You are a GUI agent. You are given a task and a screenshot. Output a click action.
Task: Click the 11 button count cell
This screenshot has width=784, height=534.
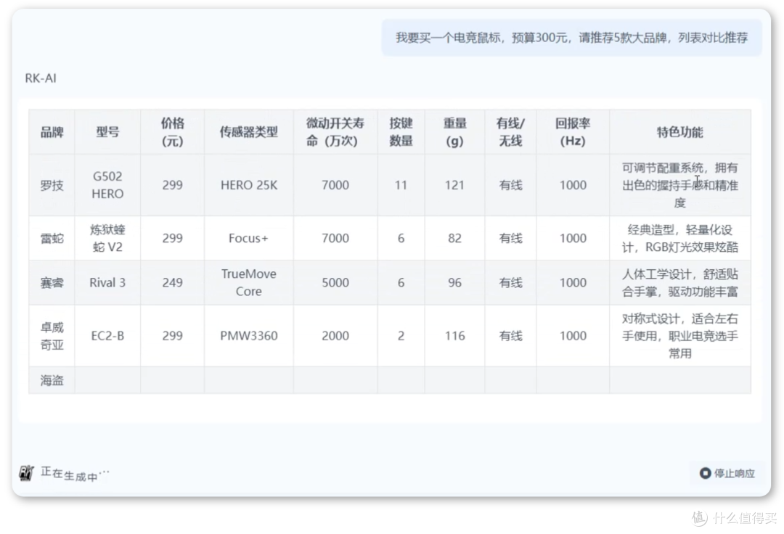pyautogui.click(x=401, y=185)
